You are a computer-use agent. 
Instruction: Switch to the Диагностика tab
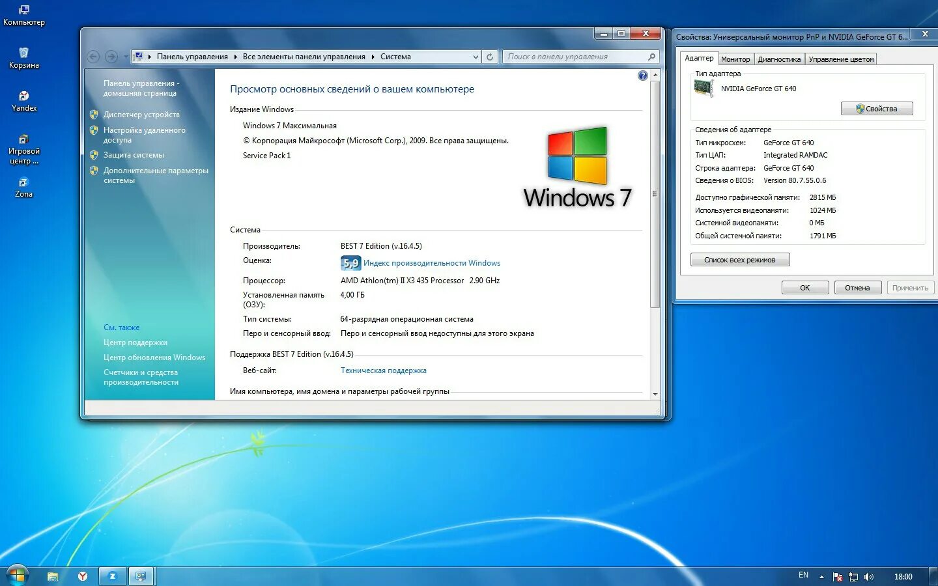(779, 59)
